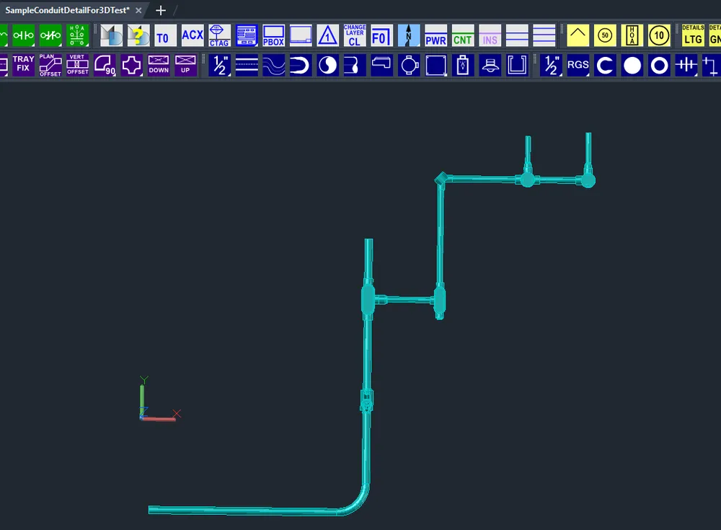The width and height of the screenshot is (721, 530).
Task: Click the round junction box icon
Action: click(410, 65)
